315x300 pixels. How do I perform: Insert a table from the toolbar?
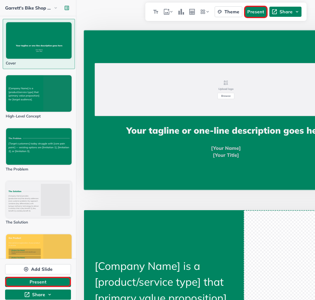pos(192,12)
